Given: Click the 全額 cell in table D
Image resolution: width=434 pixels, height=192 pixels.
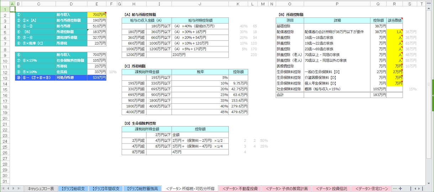Looking at the screenshot, I should click(x=200, y=135).
